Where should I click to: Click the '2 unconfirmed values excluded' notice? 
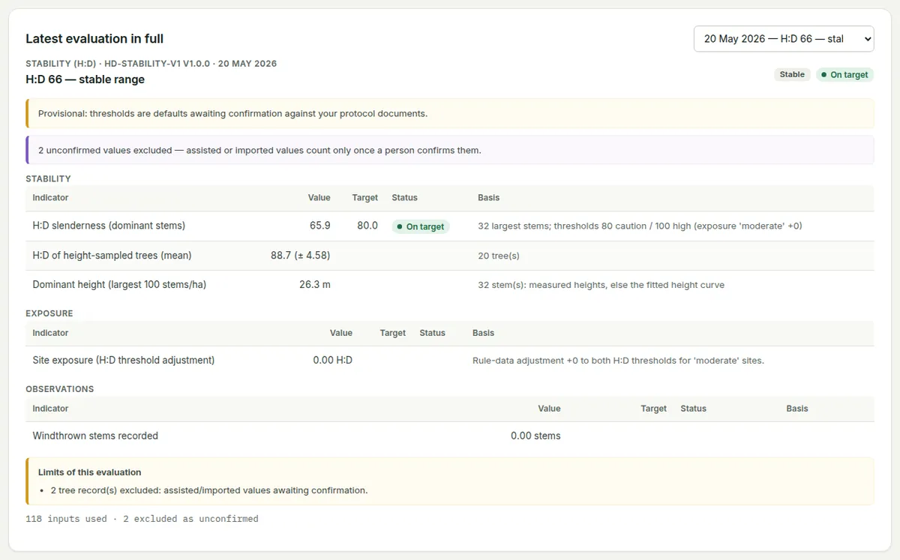[450, 150]
